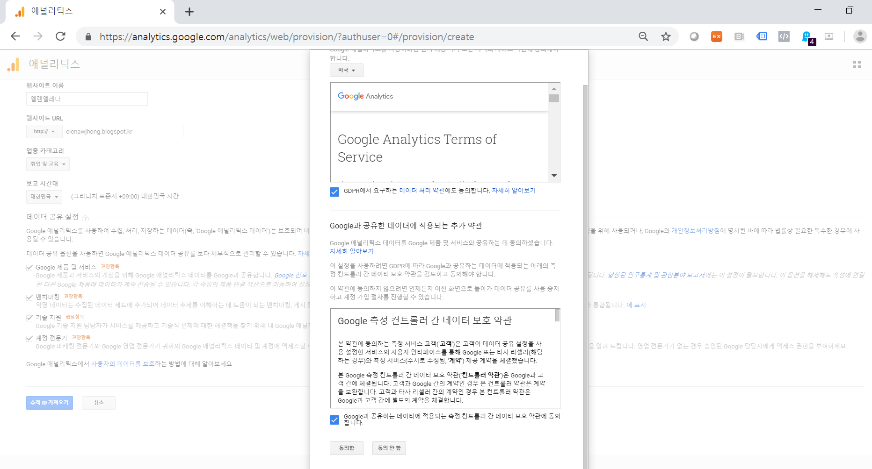Click the blue bracket extension icon
Screen dimensions: 872x469
762,36
